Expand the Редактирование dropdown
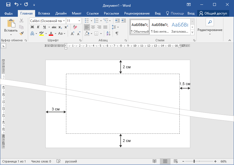The height and width of the screenshot is (165, 234). pos(210,30)
